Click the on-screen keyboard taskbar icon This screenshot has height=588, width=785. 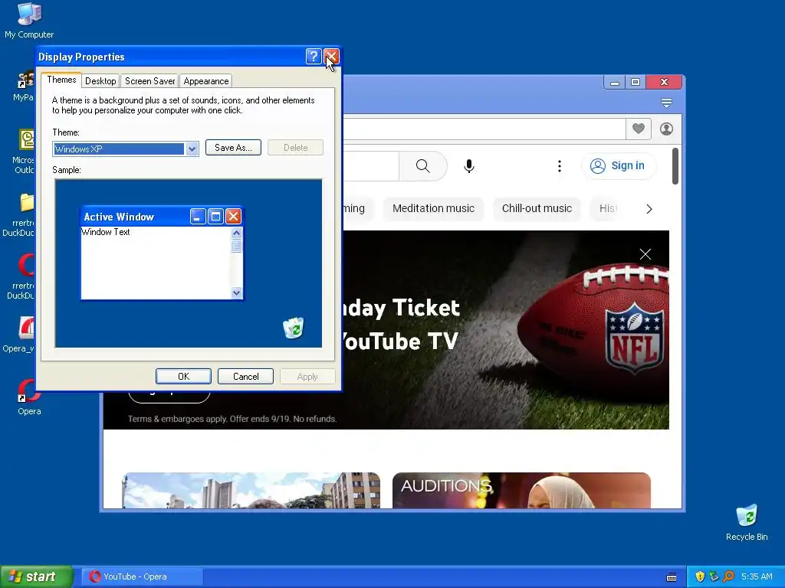(672, 577)
